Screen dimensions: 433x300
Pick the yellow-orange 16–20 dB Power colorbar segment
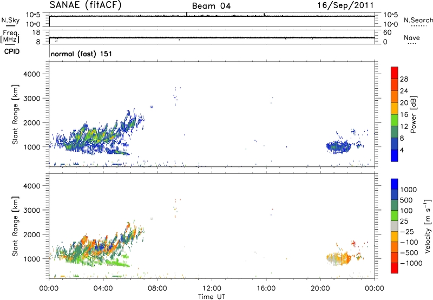(x=395, y=108)
